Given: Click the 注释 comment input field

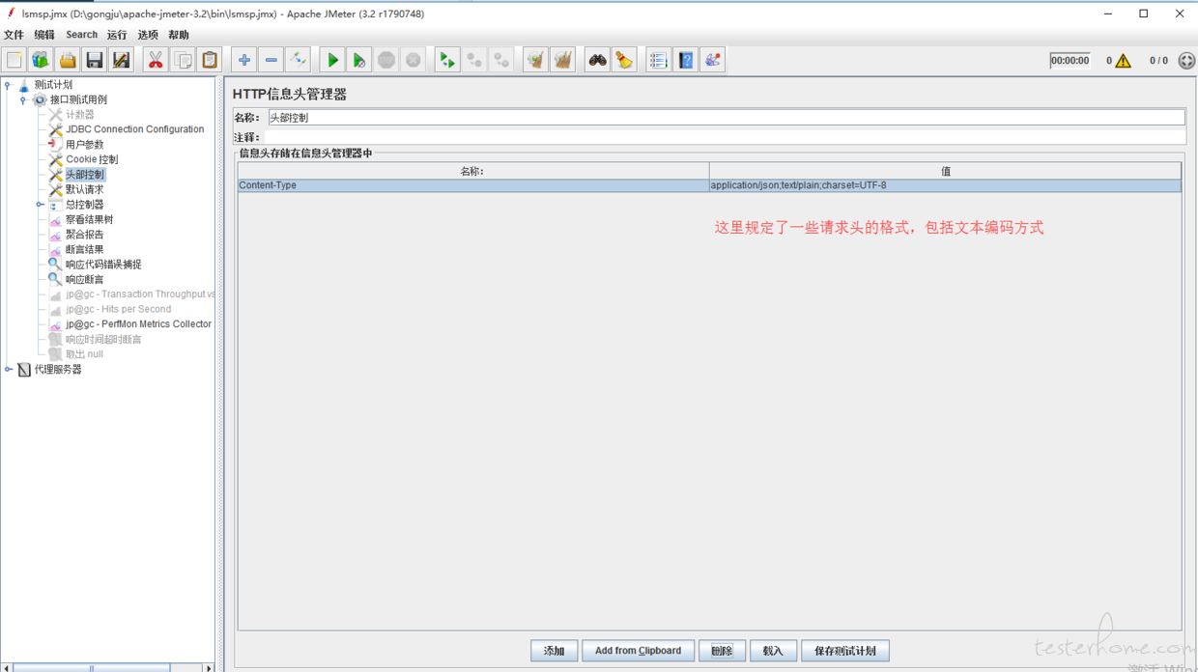Looking at the screenshot, I should [726, 138].
